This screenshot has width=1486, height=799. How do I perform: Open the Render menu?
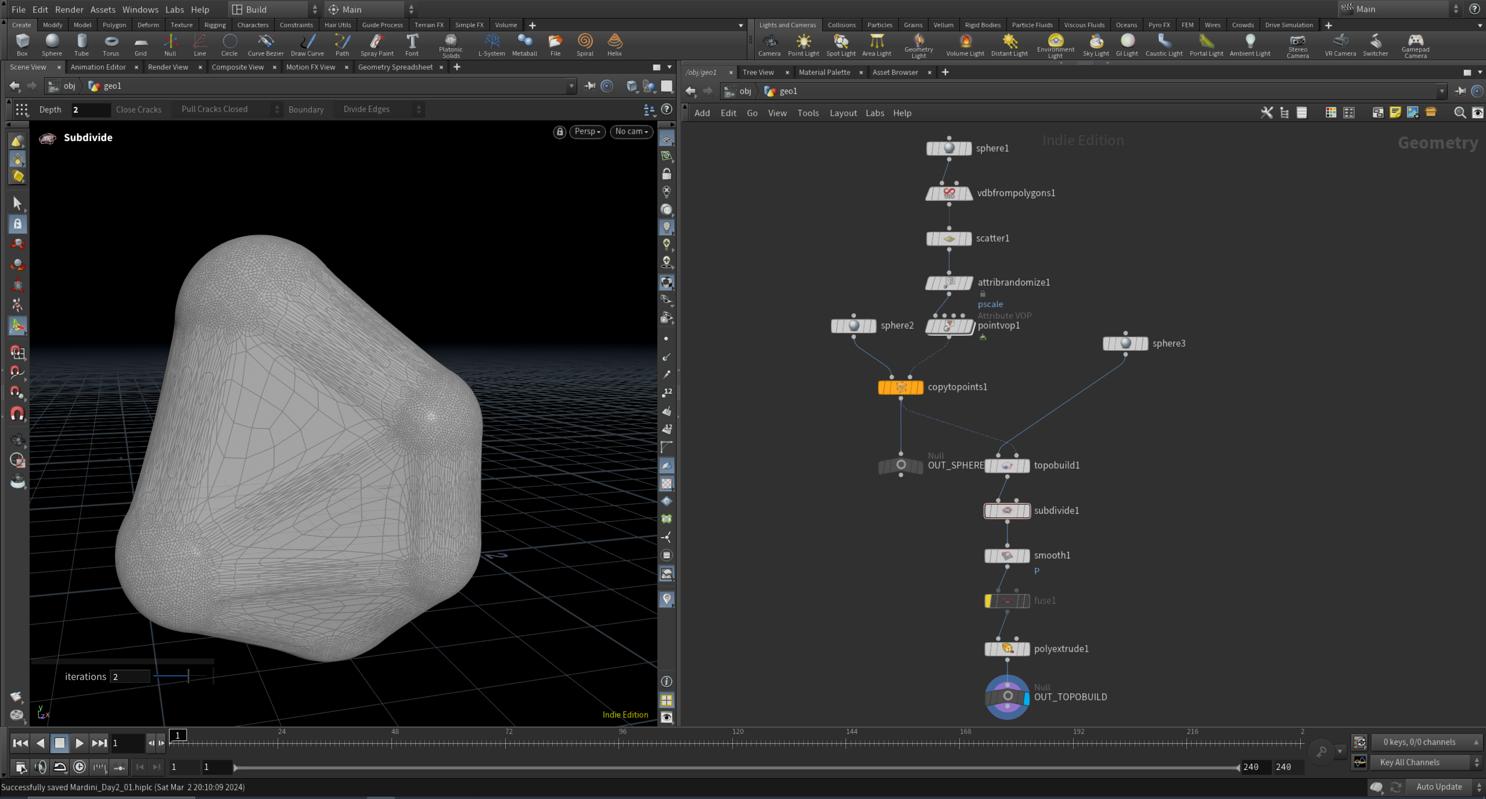[x=69, y=9]
